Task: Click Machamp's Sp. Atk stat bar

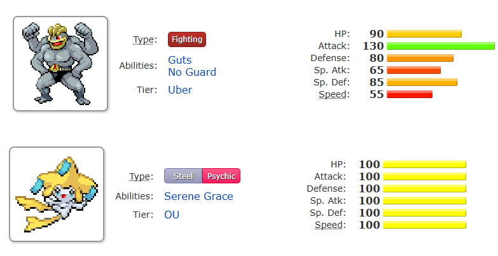Action: 414,70
